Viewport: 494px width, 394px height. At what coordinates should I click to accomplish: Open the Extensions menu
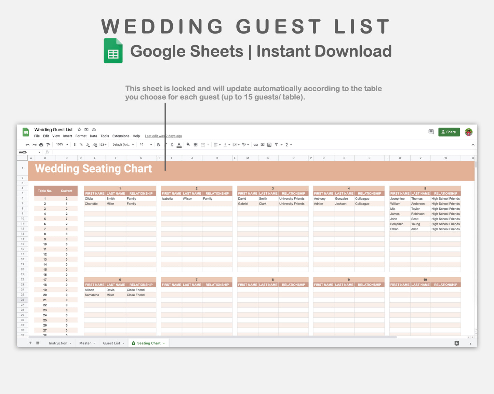120,136
